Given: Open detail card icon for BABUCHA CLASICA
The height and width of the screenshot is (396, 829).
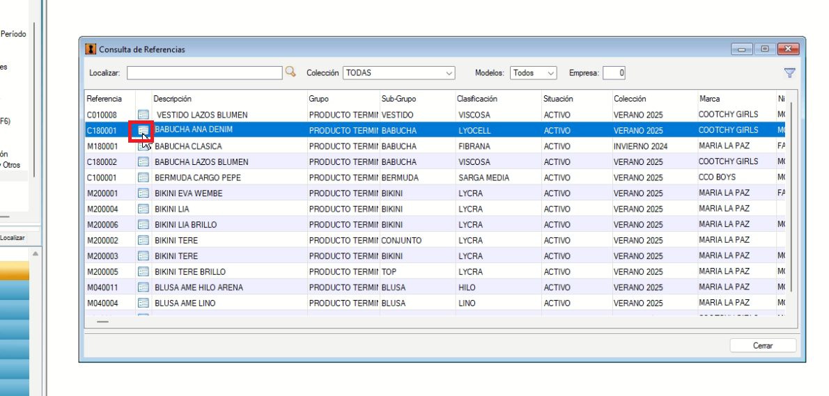Looking at the screenshot, I should pos(144,146).
